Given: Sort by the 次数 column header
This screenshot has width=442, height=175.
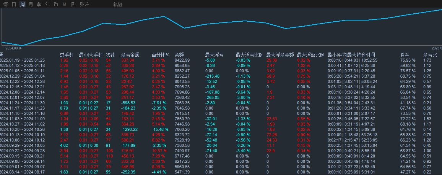Looking at the screenshot, I should pos(110,55).
